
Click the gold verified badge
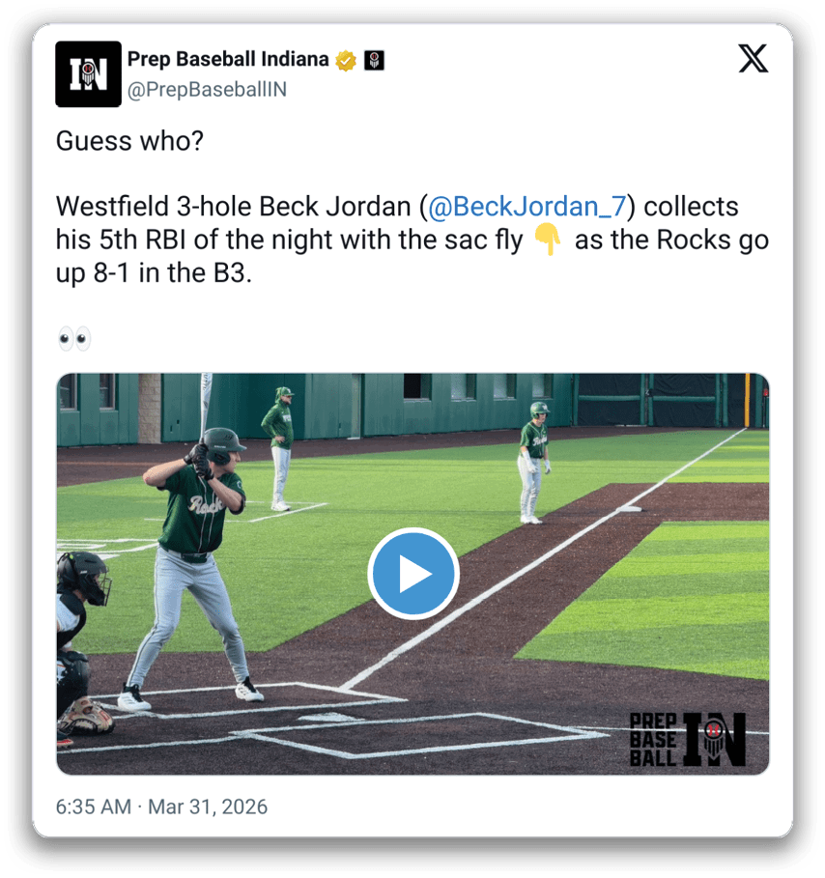point(346,61)
